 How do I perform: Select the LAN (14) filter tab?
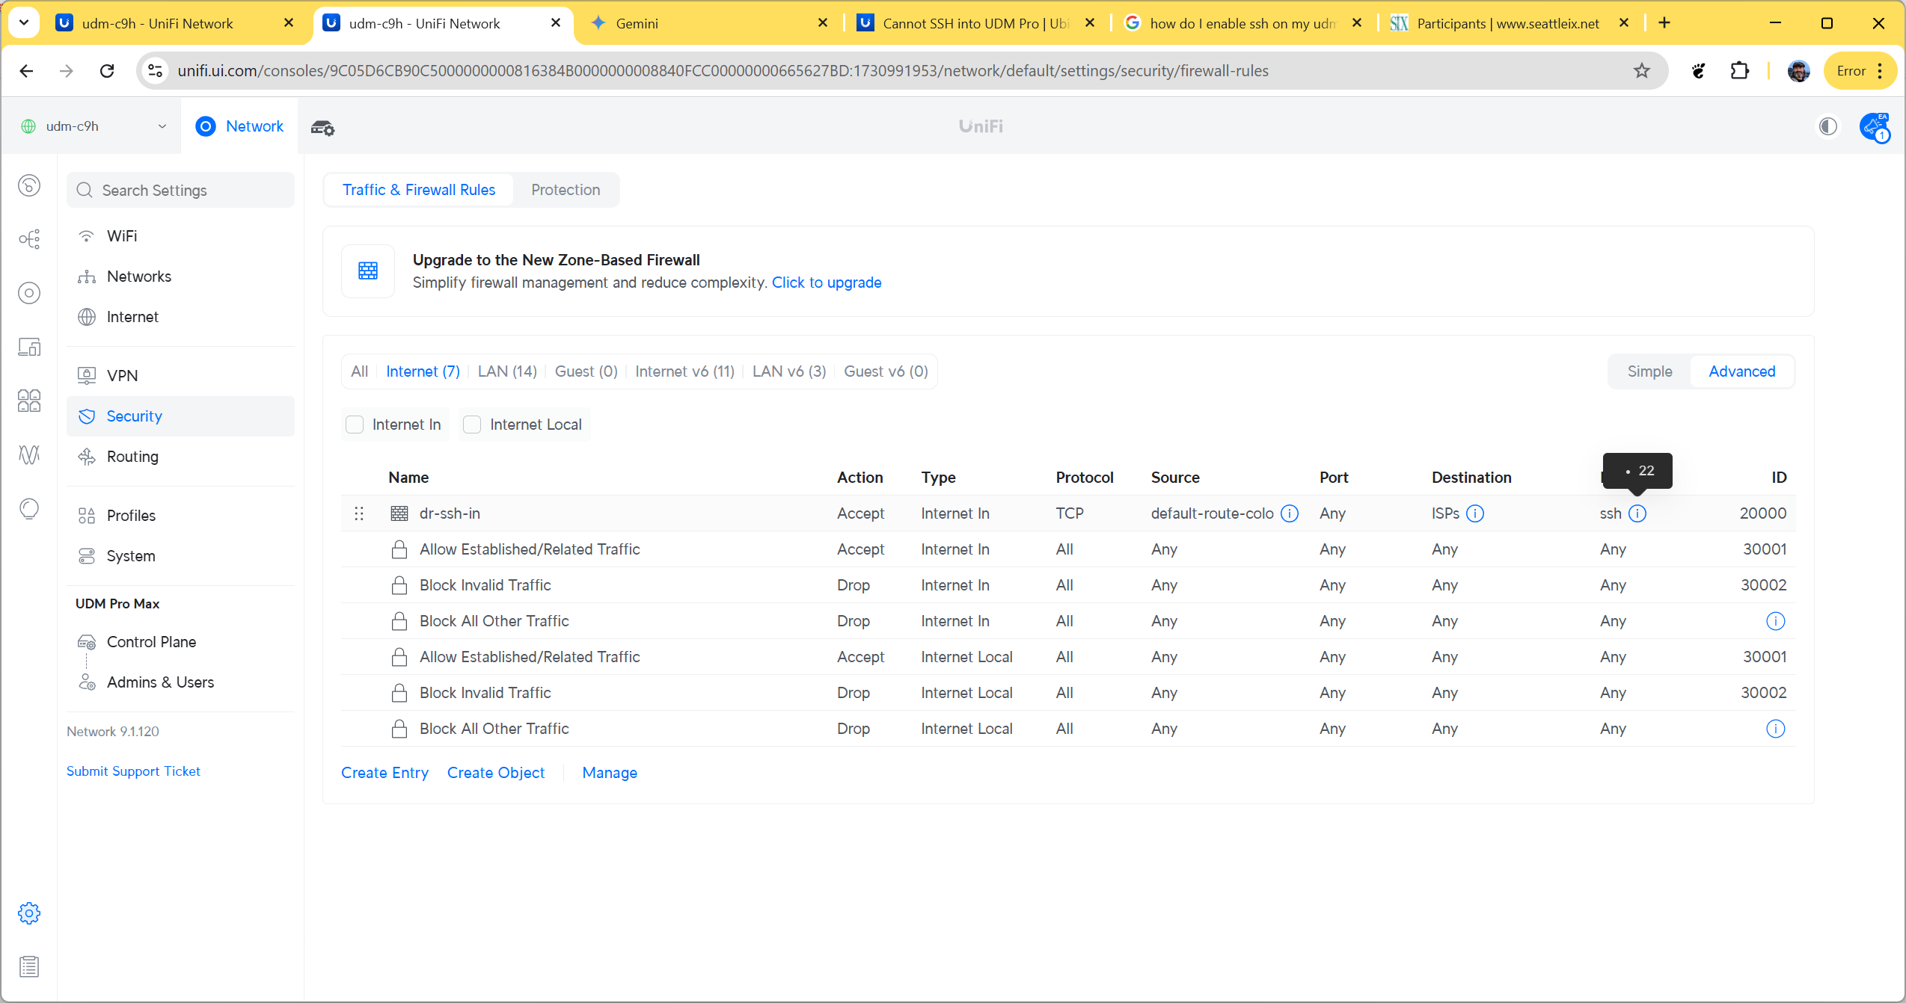507,371
